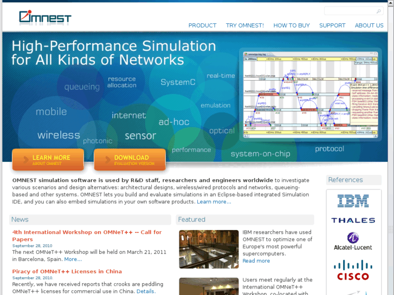Click the 'performance' word in banner
This screenshot has width=394, height=295.
(x=191, y=150)
